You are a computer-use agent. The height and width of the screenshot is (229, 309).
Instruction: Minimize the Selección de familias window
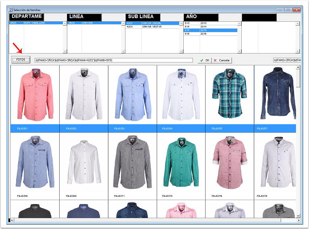coord(280,10)
